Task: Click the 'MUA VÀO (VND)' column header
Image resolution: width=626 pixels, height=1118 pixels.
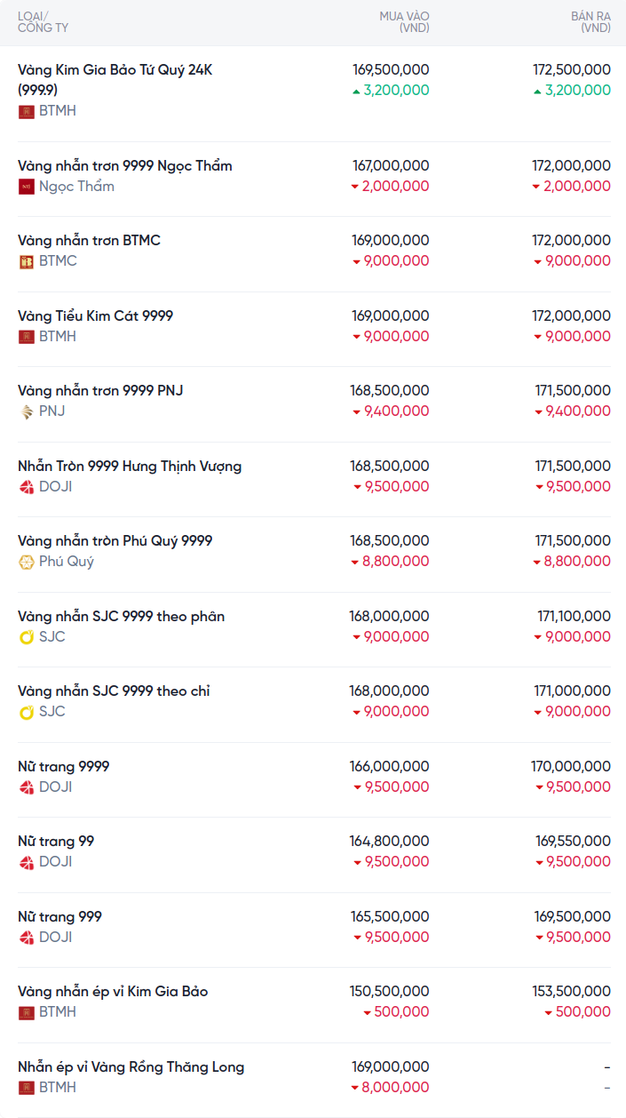Action: 404,22
